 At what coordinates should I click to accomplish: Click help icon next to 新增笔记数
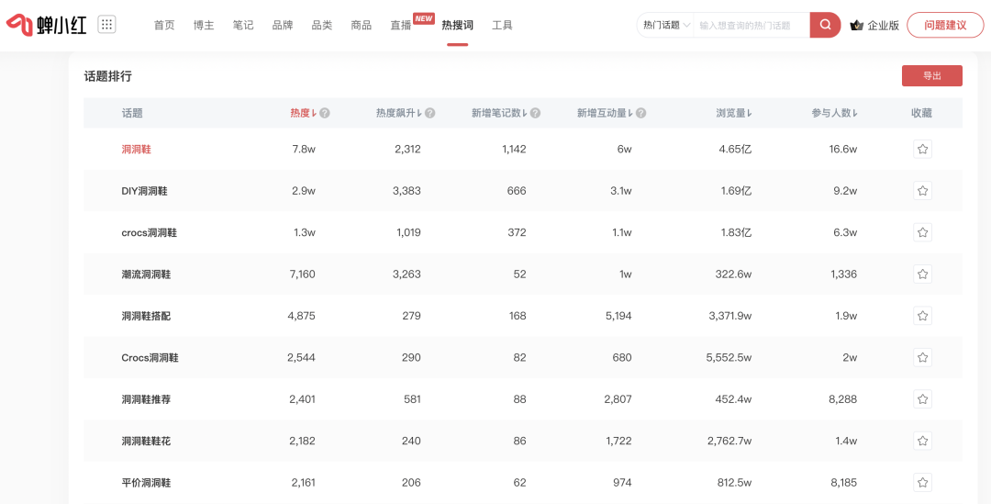(535, 113)
